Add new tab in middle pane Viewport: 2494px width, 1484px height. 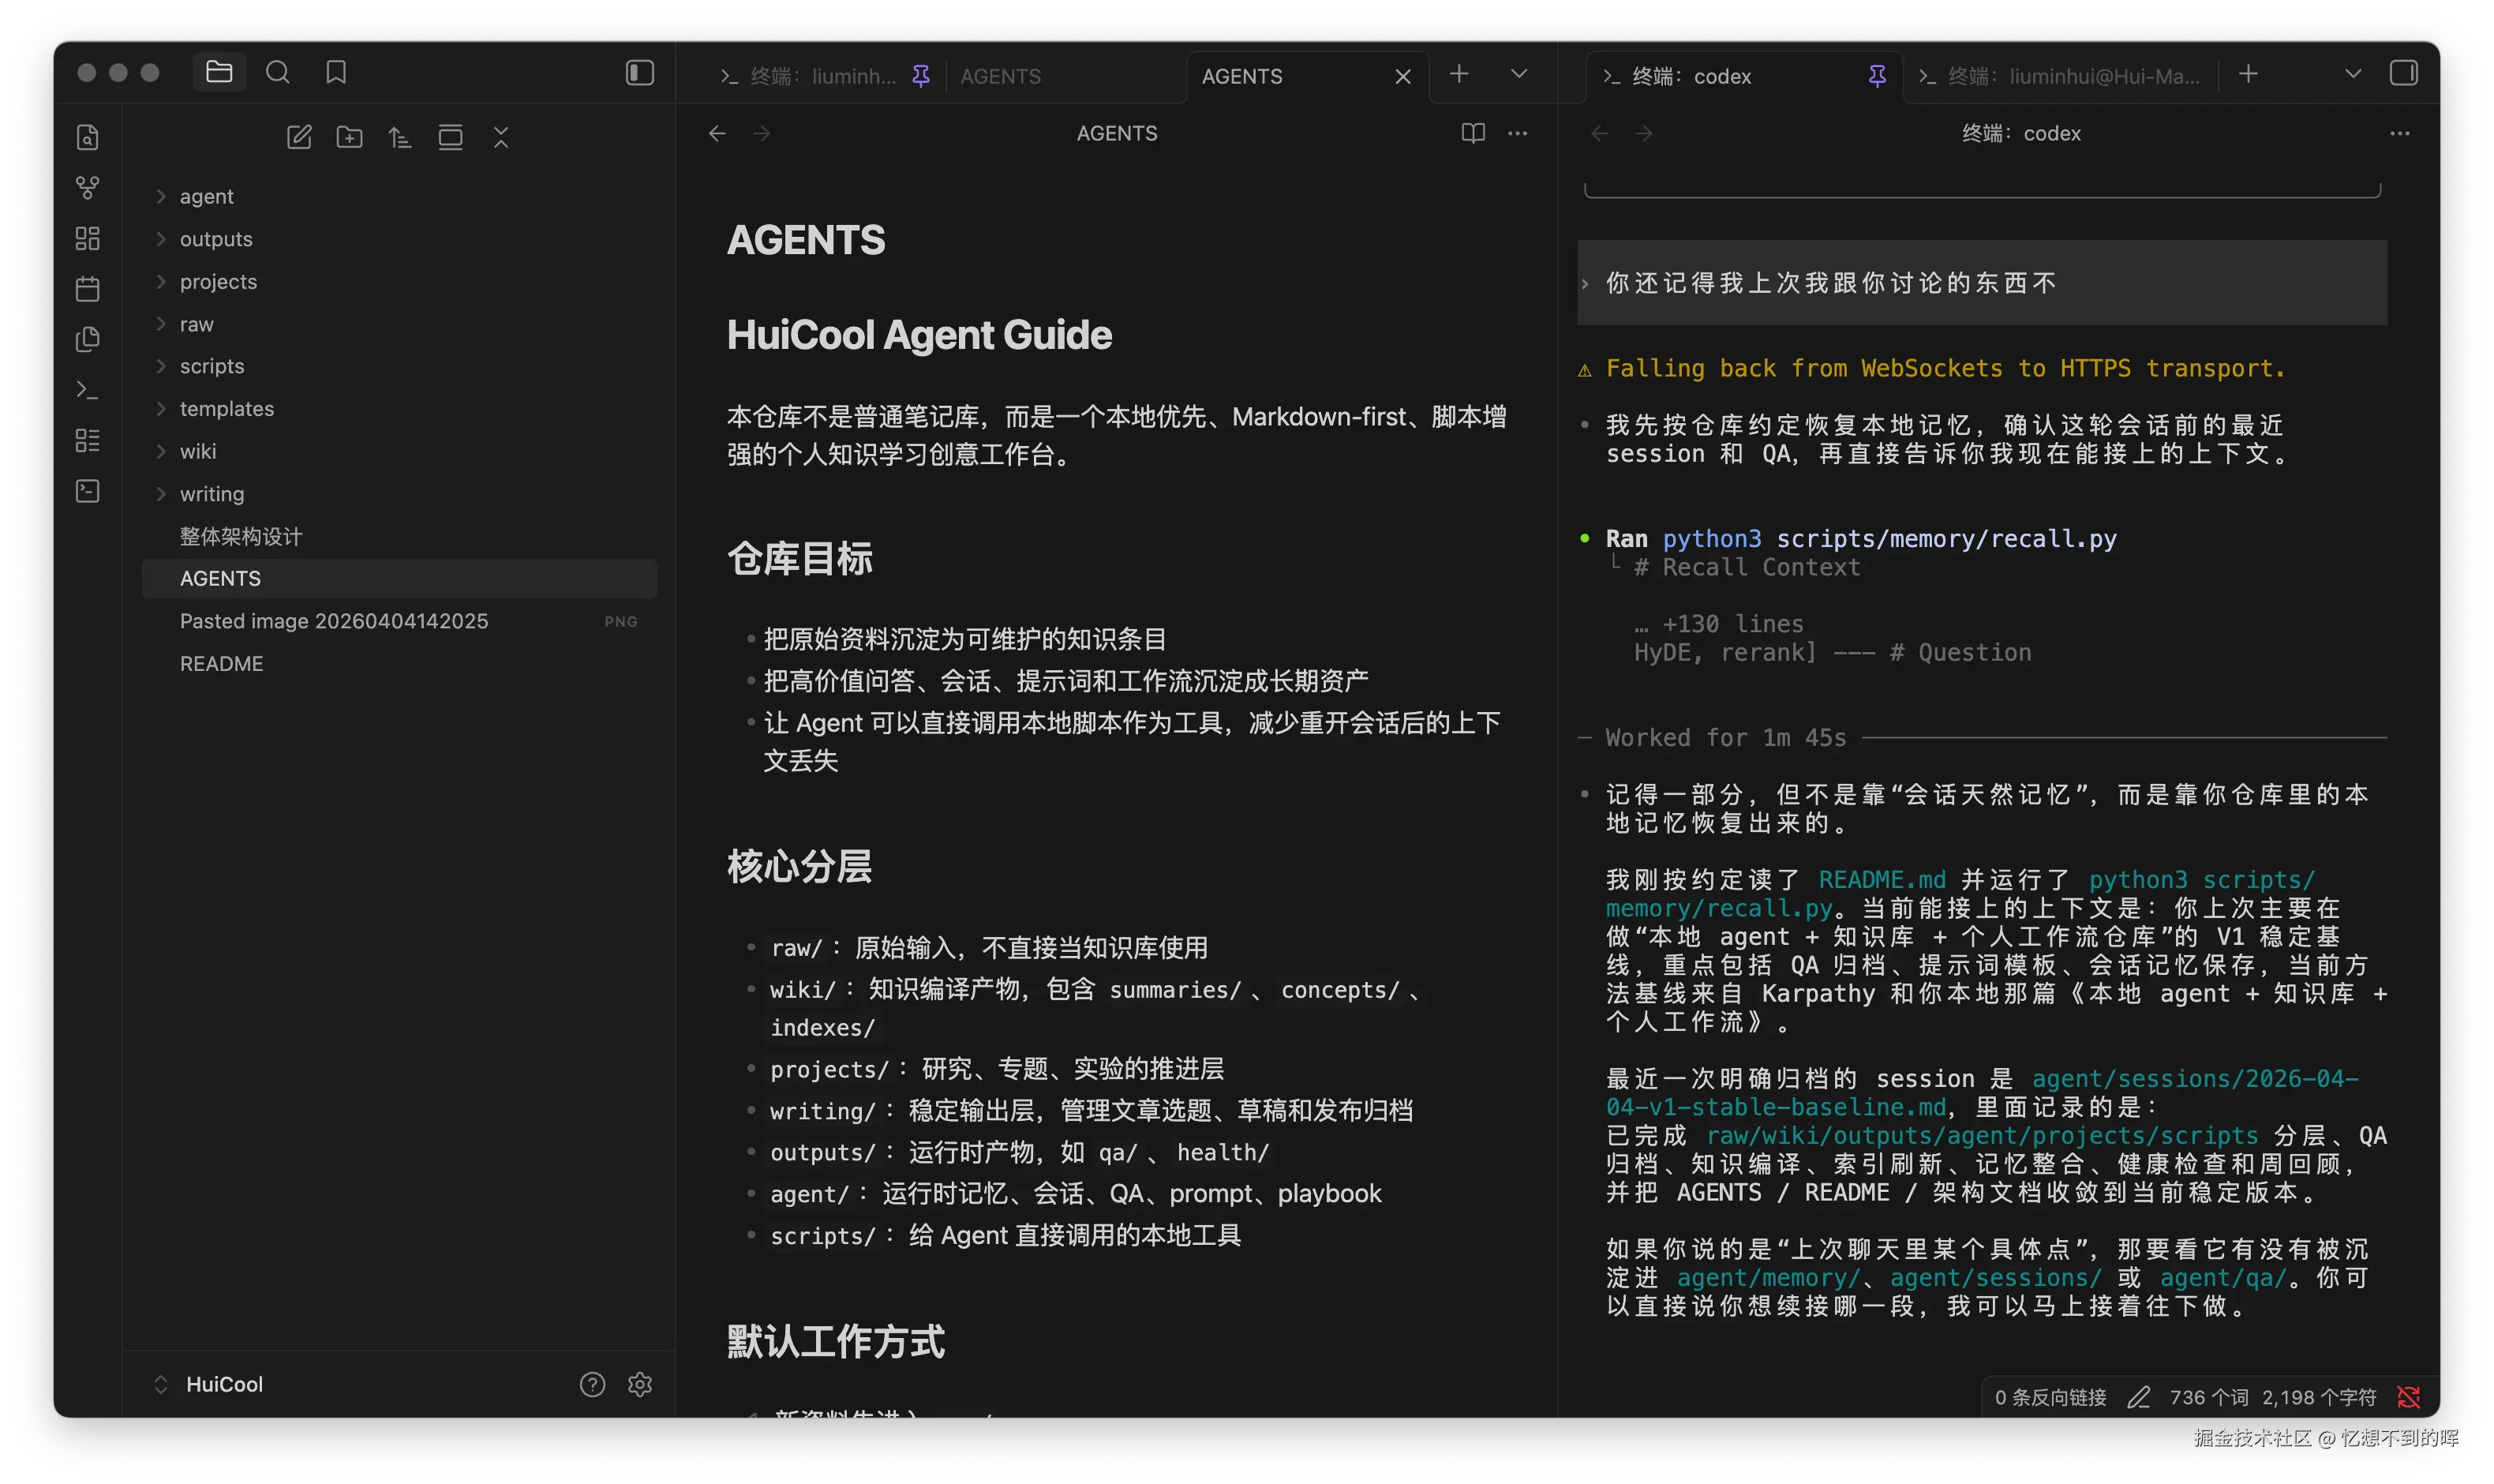1459,73
